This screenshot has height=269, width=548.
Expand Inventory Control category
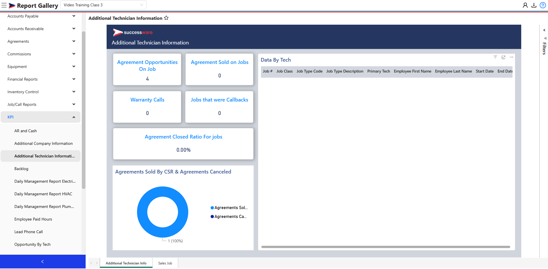click(x=41, y=92)
